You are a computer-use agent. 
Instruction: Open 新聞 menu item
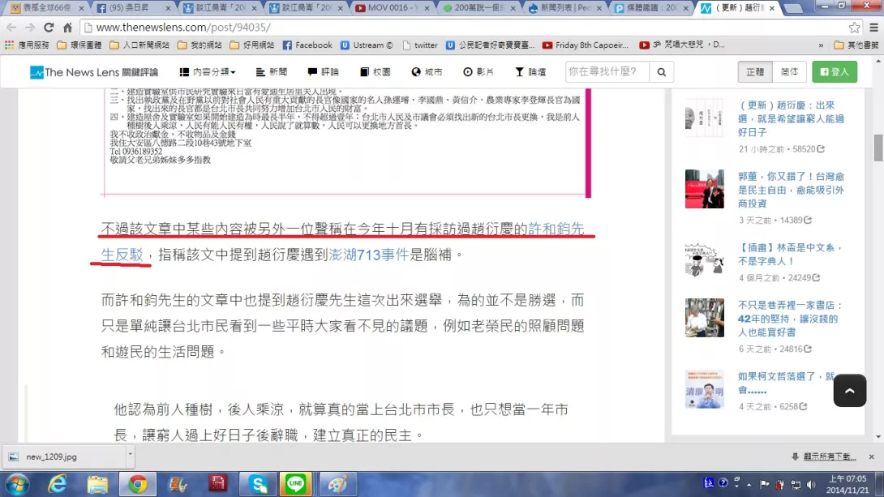271,72
